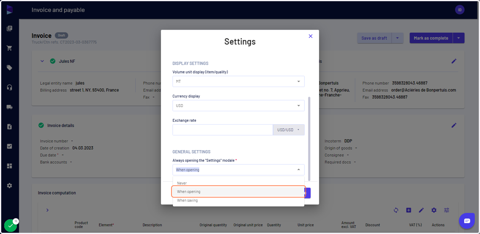Screen dimensions: 480x234
Task: Click the Actions column header
Action: (438, 225)
